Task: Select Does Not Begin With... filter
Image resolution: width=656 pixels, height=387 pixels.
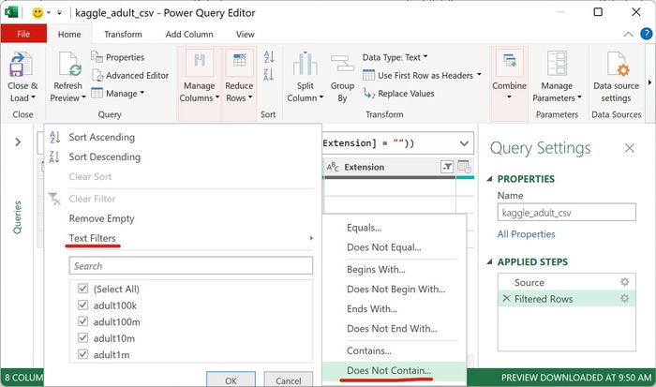Action: pyautogui.click(x=395, y=290)
